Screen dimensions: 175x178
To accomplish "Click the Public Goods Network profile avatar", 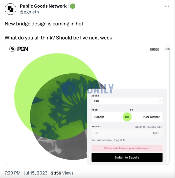I will click(10, 9).
